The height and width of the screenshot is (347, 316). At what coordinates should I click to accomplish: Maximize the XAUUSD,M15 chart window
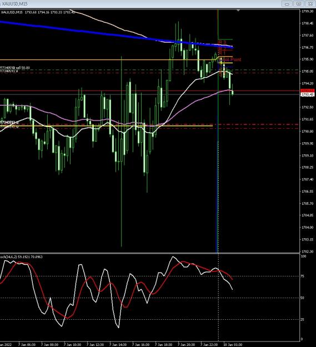pos(299,4)
